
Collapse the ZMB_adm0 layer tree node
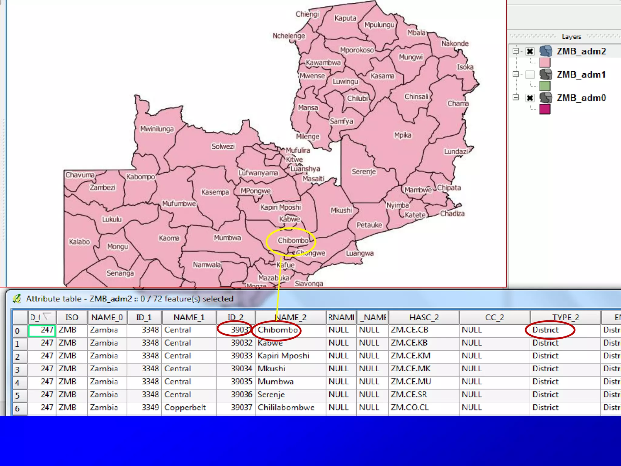point(515,97)
